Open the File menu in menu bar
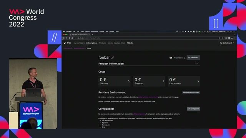Viewport: 246px width, 138px height. tap(74, 31)
